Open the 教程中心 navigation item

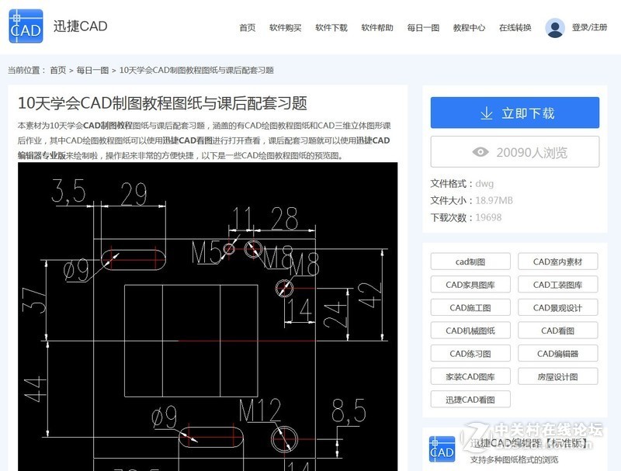[467, 28]
